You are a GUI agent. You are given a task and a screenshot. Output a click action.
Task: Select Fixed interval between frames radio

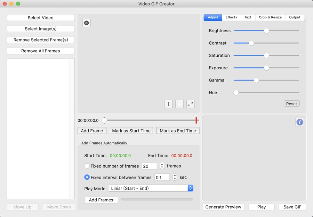87,177
